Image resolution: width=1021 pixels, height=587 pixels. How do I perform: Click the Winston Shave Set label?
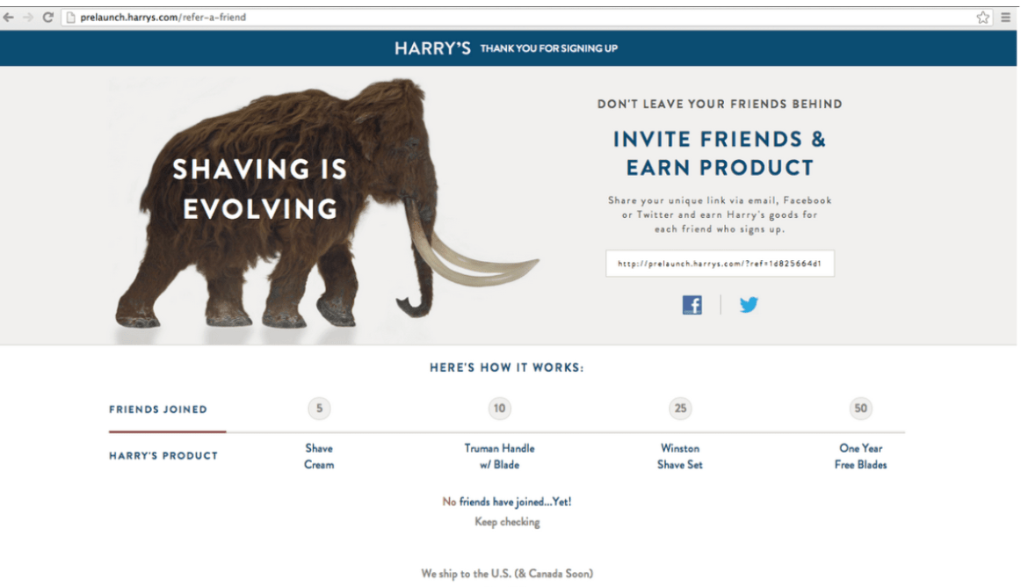680,457
